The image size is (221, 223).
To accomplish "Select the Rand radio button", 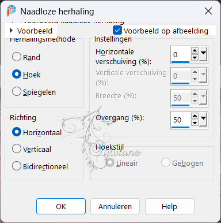I will [17, 57].
